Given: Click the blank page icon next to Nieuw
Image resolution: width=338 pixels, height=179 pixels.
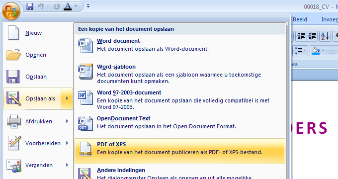Looking at the screenshot, I should (13, 32).
